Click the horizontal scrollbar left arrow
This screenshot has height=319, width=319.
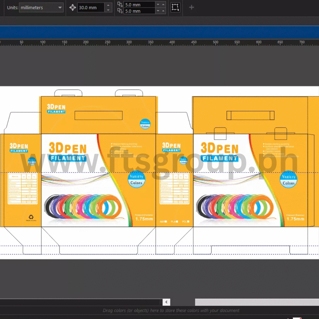click(166, 302)
